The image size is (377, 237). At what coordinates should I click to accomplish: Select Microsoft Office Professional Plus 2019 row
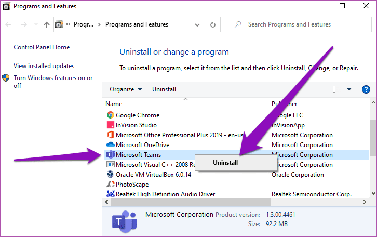[x=180, y=135]
